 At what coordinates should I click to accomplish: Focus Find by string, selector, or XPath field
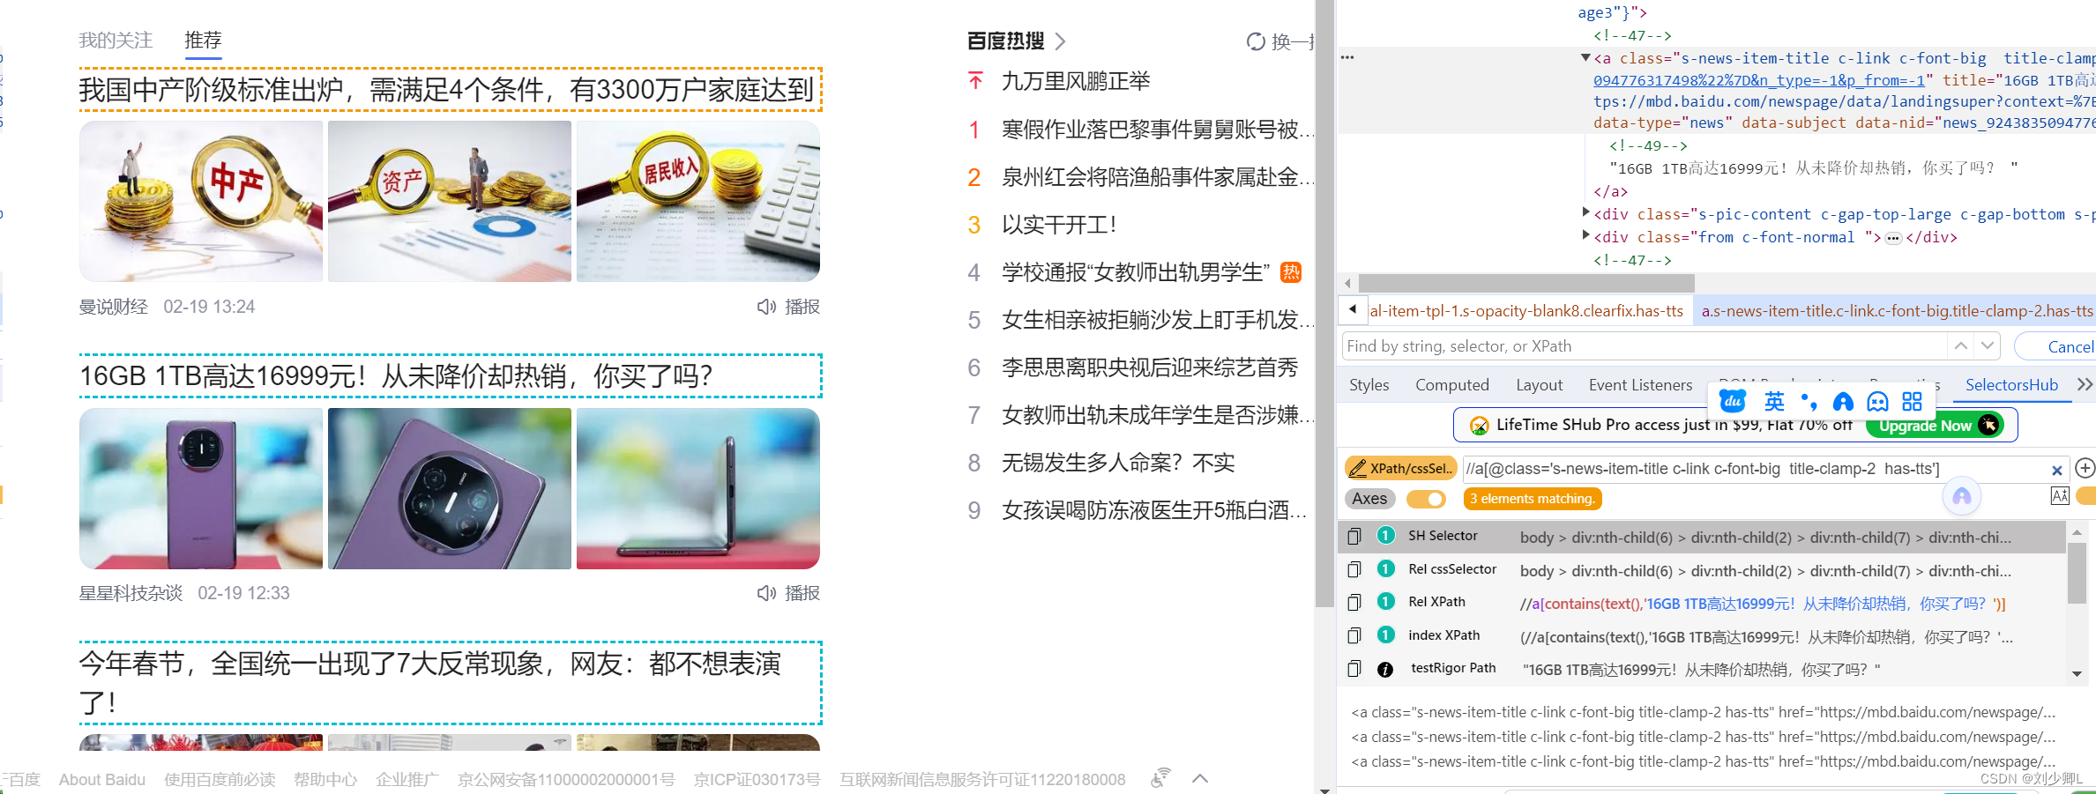coord(1643,346)
